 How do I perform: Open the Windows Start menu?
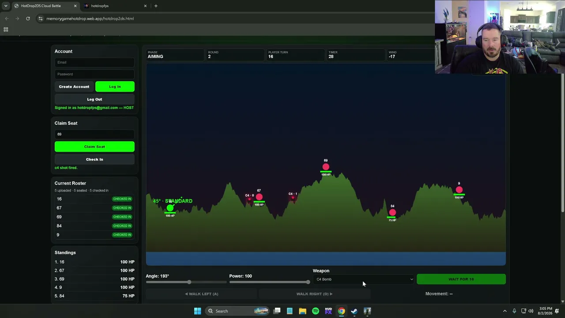(x=197, y=311)
